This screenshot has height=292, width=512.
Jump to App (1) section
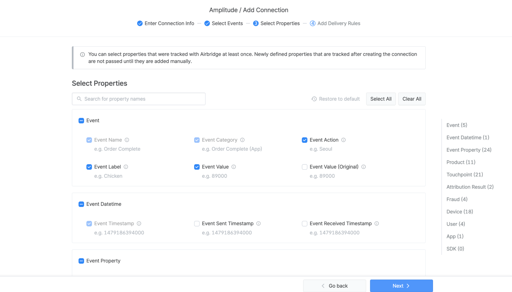point(455,237)
